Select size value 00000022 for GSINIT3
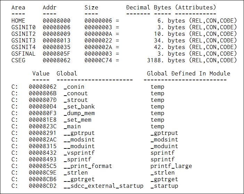Image resolution: width=244 pixels, height=194 pixels. (98, 40)
